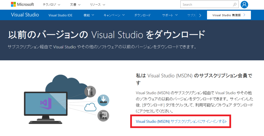Screen dimensions: 264x136
Task: Go to Visual Studio home title
Action: pos(25,15)
